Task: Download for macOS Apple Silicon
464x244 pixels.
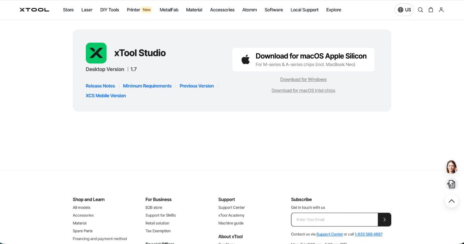Action: tap(303, 60)
